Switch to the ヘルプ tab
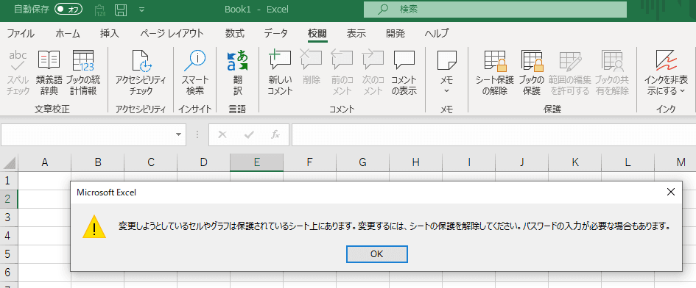Screen dimensions: 696x288 pyautogui.click(x=436, y=33)
